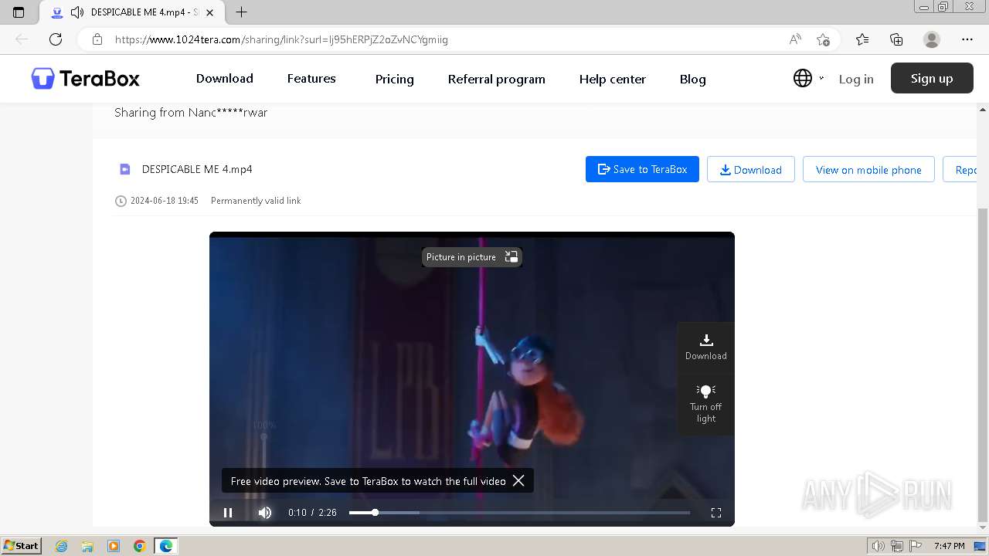Launch Internet Explorer from the taskbar
This screenshot has height=556, width=989.
(x=61, y=546)
